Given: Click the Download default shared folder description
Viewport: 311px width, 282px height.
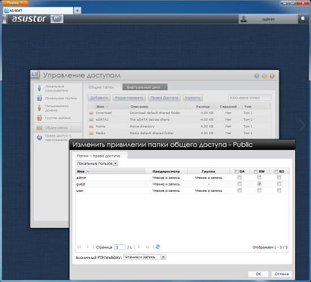Looking at the screenshot, I should (x=155, y=113).
